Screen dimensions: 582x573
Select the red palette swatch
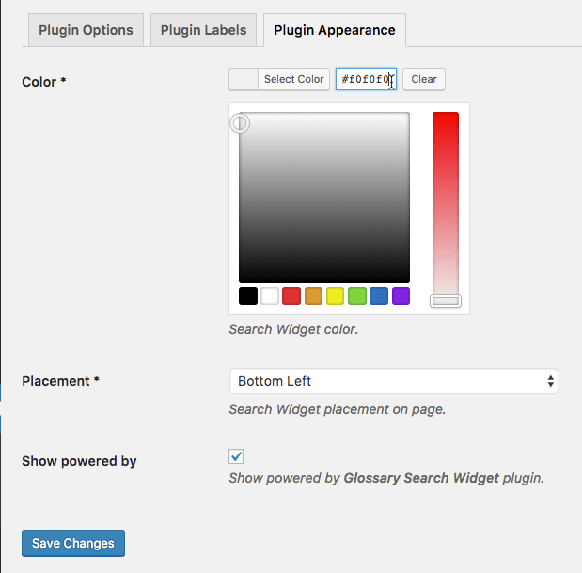pyautogui.click(x=291, y=296)
